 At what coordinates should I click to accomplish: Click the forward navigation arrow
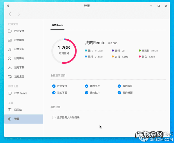pos(19,14)
